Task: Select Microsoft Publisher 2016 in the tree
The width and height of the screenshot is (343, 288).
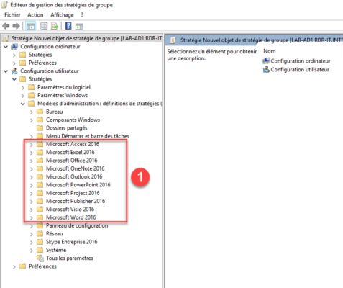Action: point(76,201)
